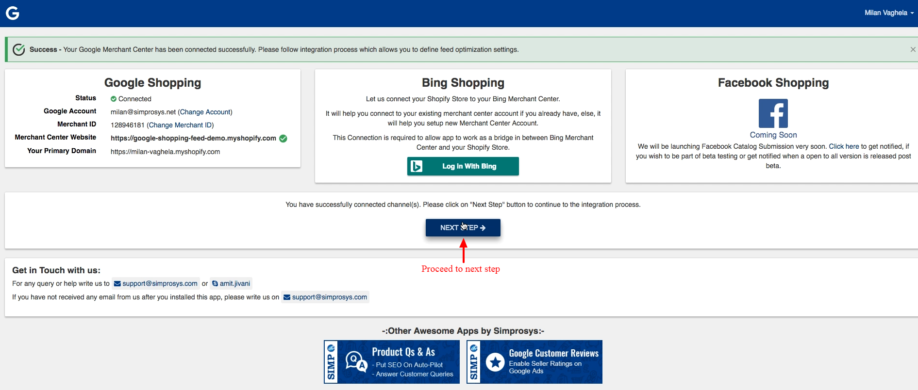This screenshot has width=918, height=390.
Task: Click the envelope icon in the install email line
Action: tap(287, 297)
